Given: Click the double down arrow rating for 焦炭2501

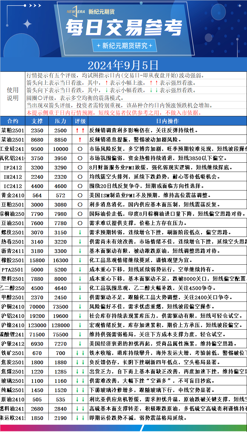Looking at the screenshot, I should pos(80,362).
